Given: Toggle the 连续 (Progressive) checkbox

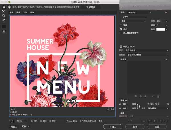Looking at the screenshot, I should pos(121,25).
